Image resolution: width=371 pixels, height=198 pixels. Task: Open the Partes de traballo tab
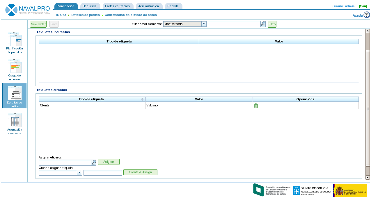point(118,6)
